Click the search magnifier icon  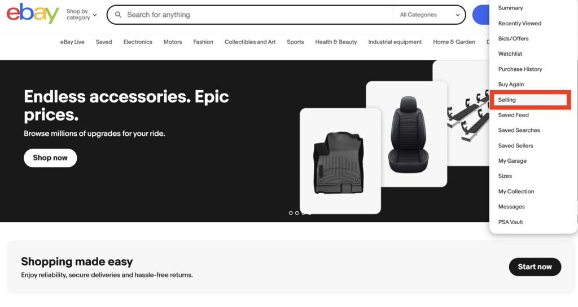click(x=118, y=15)
